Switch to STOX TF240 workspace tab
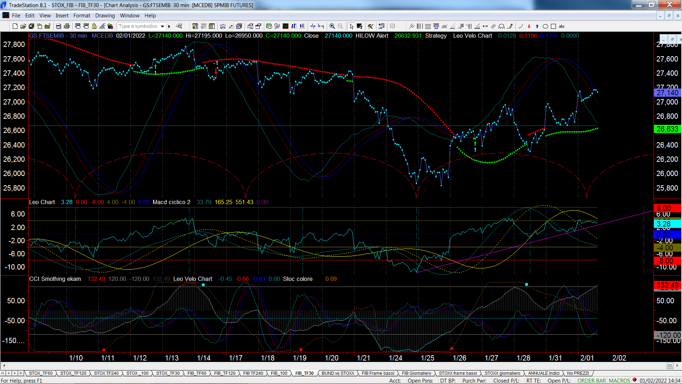The width and height of the screenshot is (682, 384). coord(106,373)
